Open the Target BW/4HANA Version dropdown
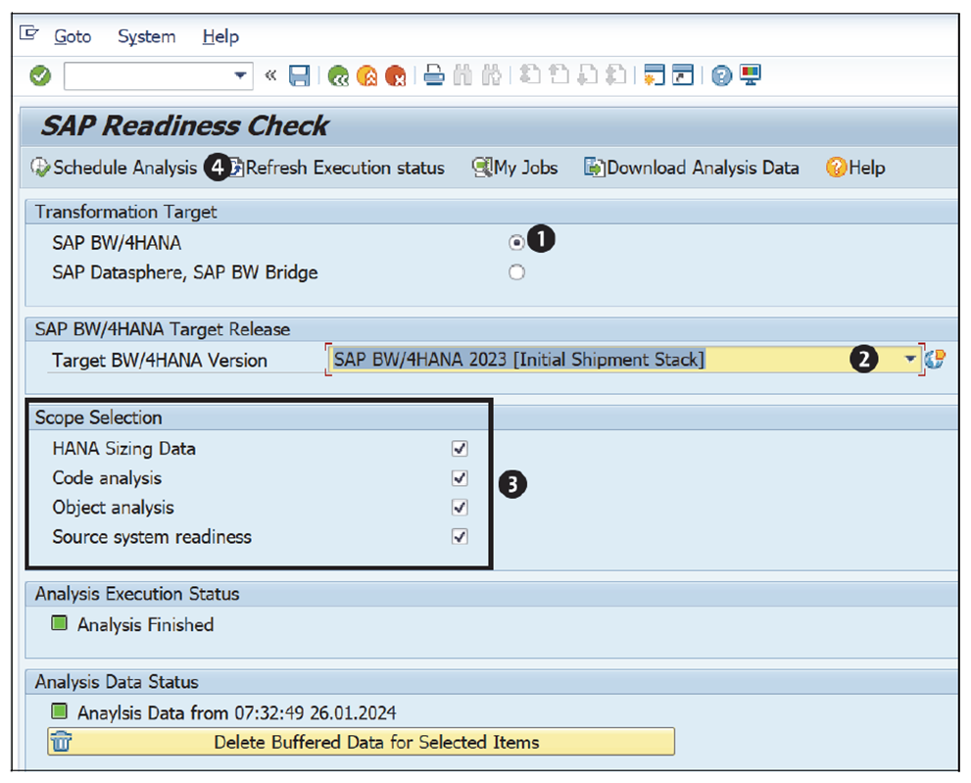The image size is (971, 783). coord(909,360)
